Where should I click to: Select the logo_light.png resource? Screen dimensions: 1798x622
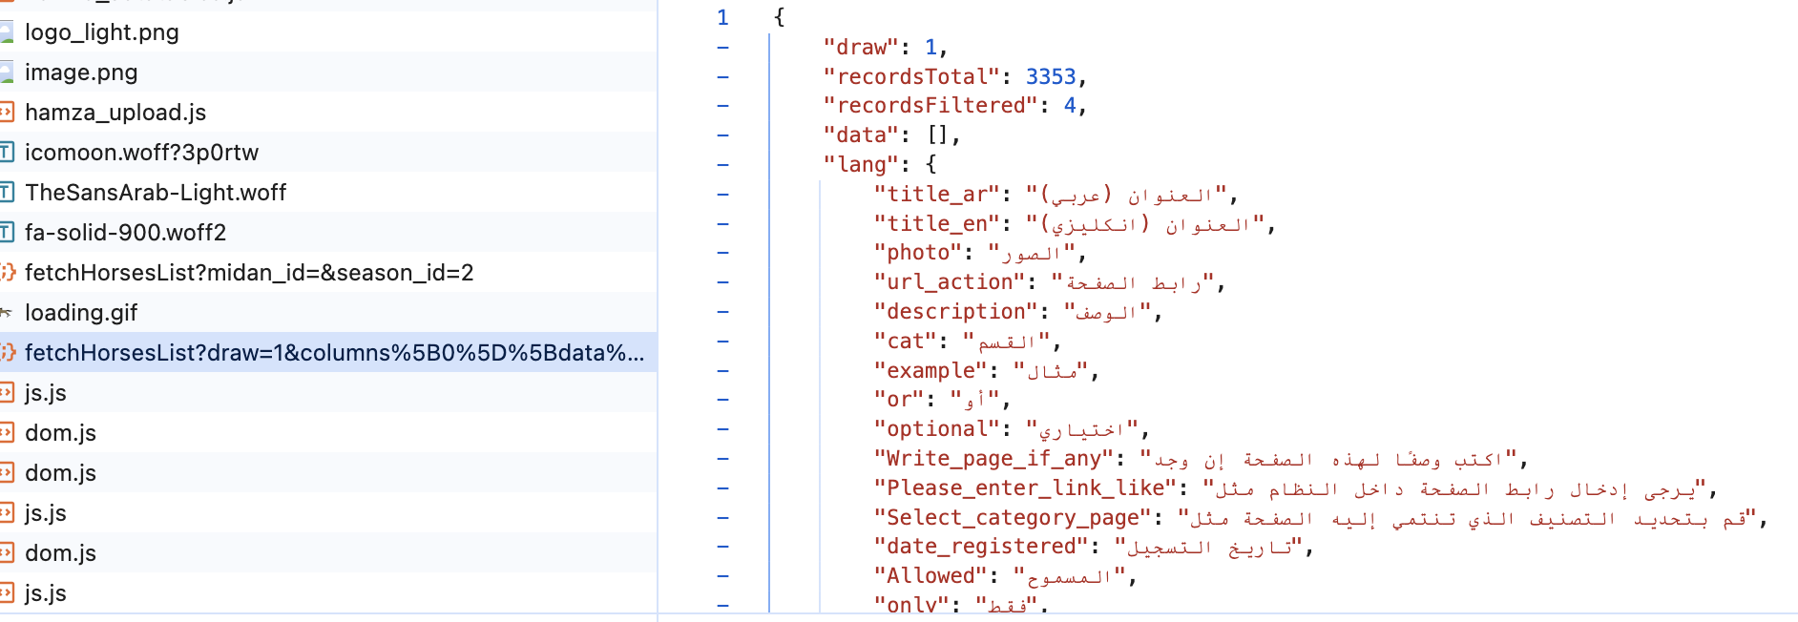coord(102,32)
